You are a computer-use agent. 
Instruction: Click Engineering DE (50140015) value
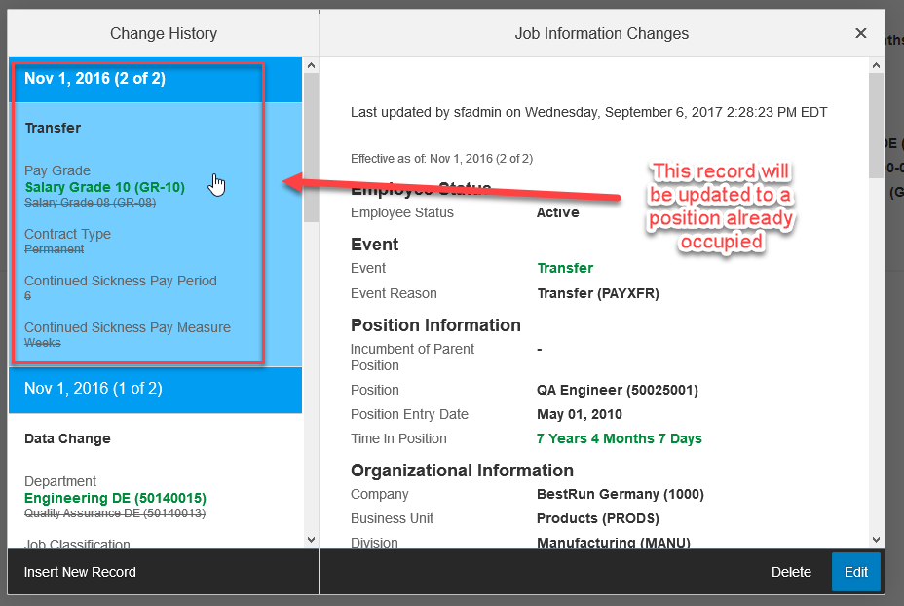point(115,498)
